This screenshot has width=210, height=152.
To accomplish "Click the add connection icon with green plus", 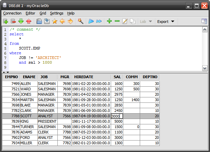I will coord(5,21).
